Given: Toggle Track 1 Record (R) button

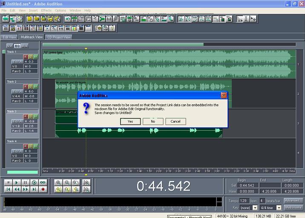Looking at the screenshot, I should point(26,57).
